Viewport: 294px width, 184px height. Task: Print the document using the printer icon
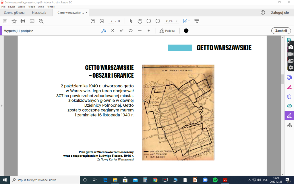pyautogui.click(x=23, y=21)
